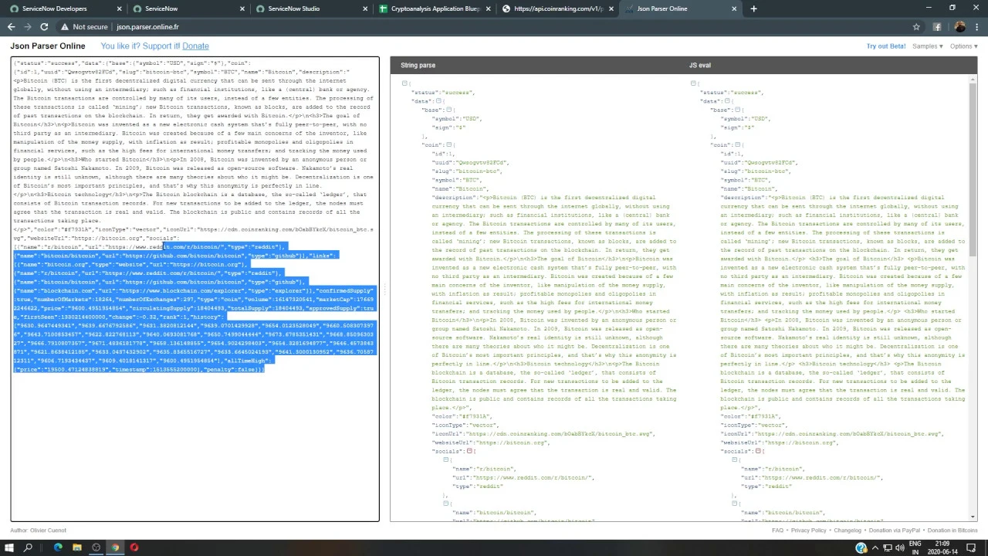Viewport: 988px width, 556px height.
Task: Open the Chrome menu (three dots)
Action: pyautogui.click(x=977, y=27)
